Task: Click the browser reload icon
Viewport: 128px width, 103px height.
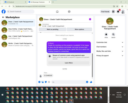Action: (9, 6)
